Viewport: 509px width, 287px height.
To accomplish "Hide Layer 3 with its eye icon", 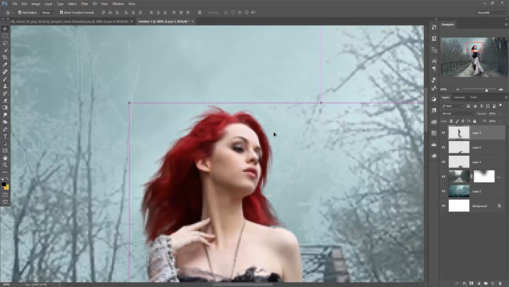I will pyautogui.click(x=443, y=132).
